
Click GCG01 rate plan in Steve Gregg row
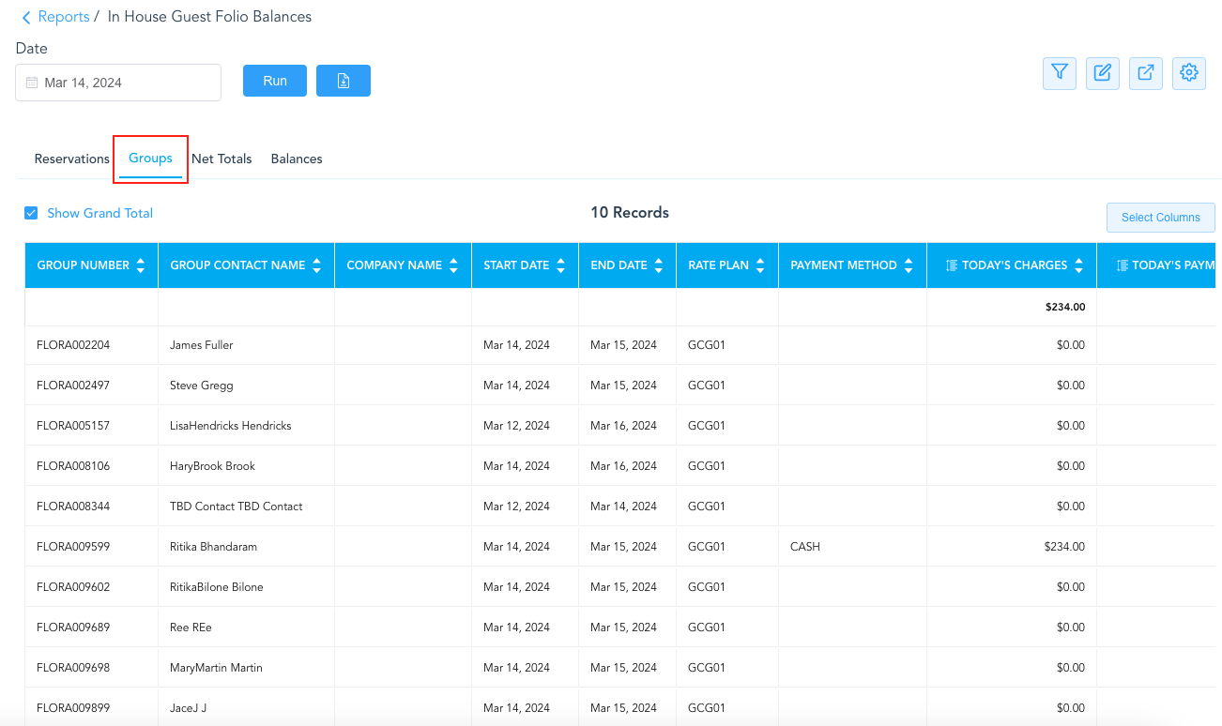point(707,386)
